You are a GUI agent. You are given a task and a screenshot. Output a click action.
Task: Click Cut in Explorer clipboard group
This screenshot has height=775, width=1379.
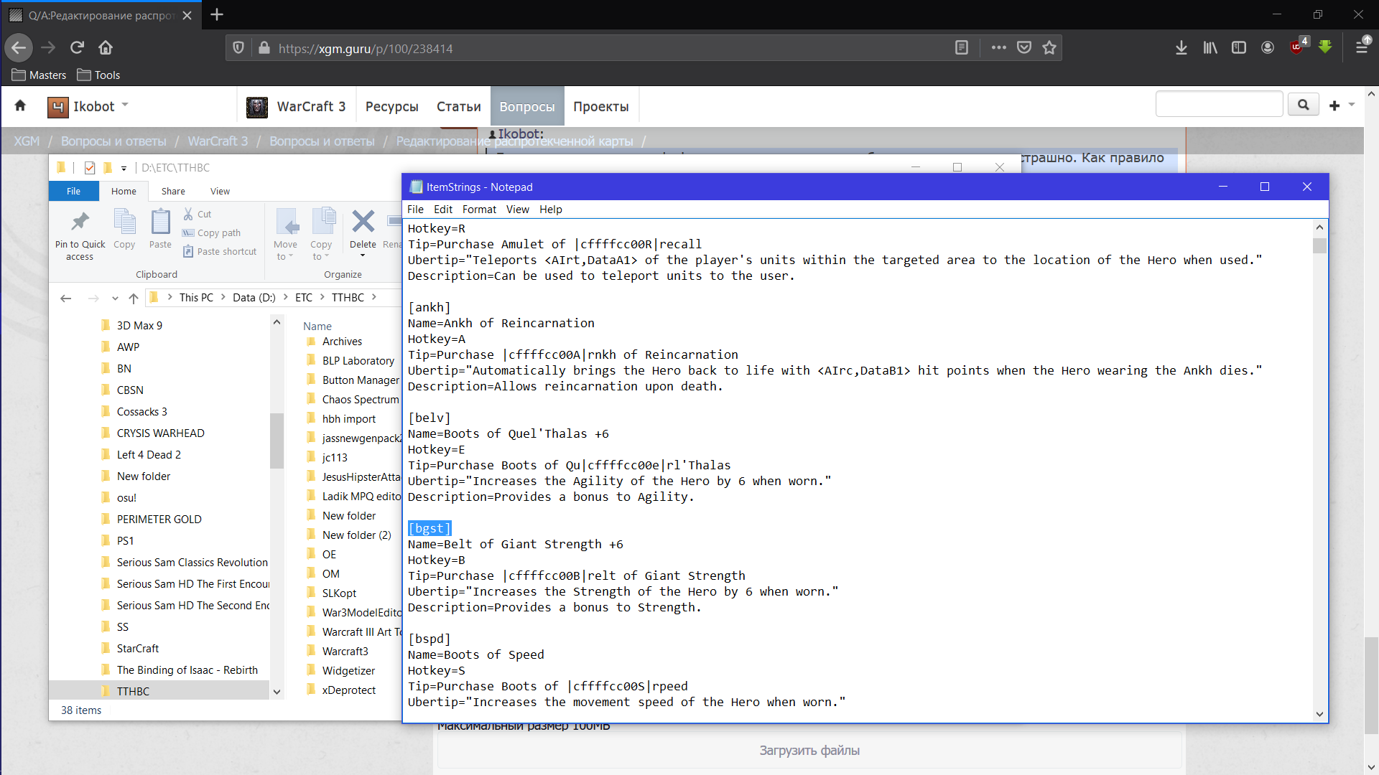click(197, 214)
